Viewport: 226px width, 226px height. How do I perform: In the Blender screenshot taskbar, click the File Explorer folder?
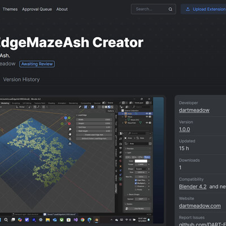[47, 220]
